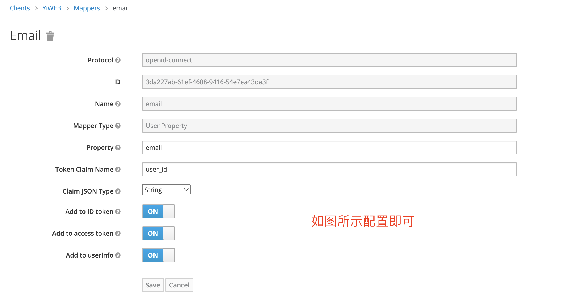Click the Token Claim Name input field
This screenshot has height=305, width=561.
tap(329, 169)
